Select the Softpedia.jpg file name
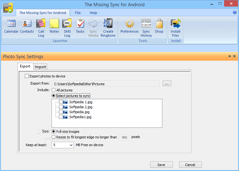This screenshot has height=171, width=239. (x=79, y=112)
